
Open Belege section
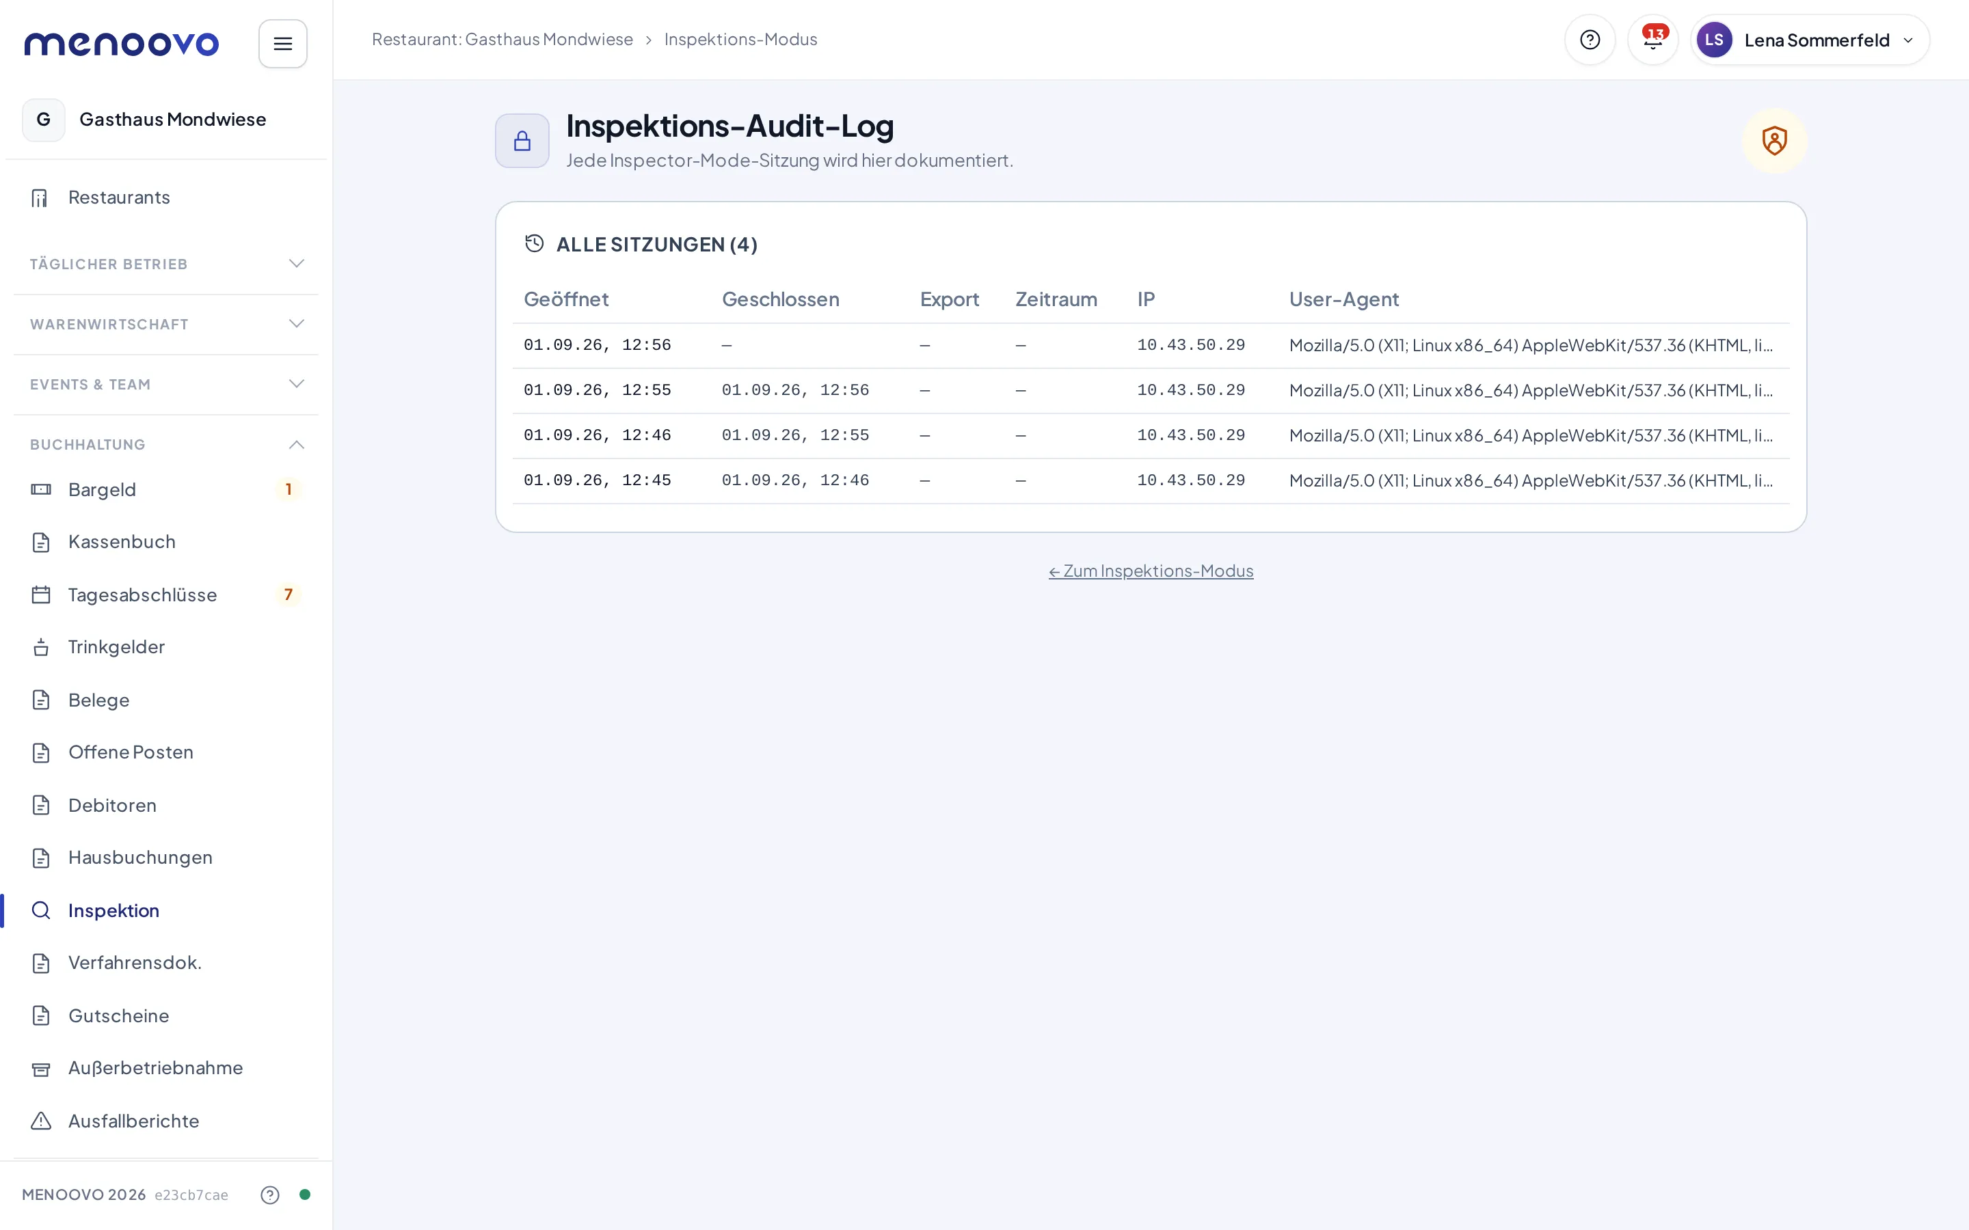click(166, 700)
